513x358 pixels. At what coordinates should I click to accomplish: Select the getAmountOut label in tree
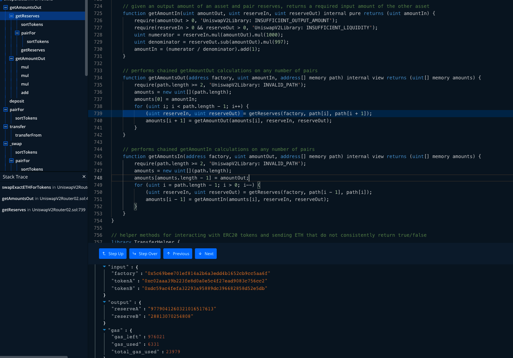[x=30, y=59]
